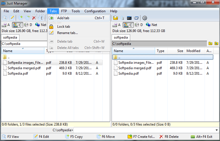Open Net in the right panel

click(152, 25)
